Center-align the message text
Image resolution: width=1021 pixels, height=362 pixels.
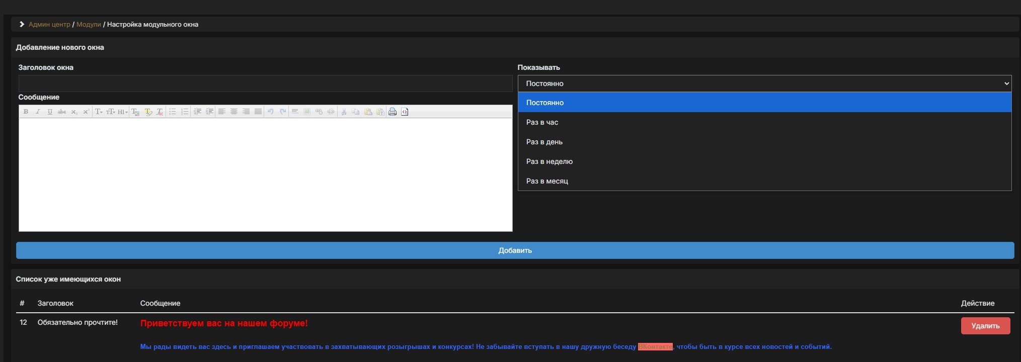click(234, 112)
